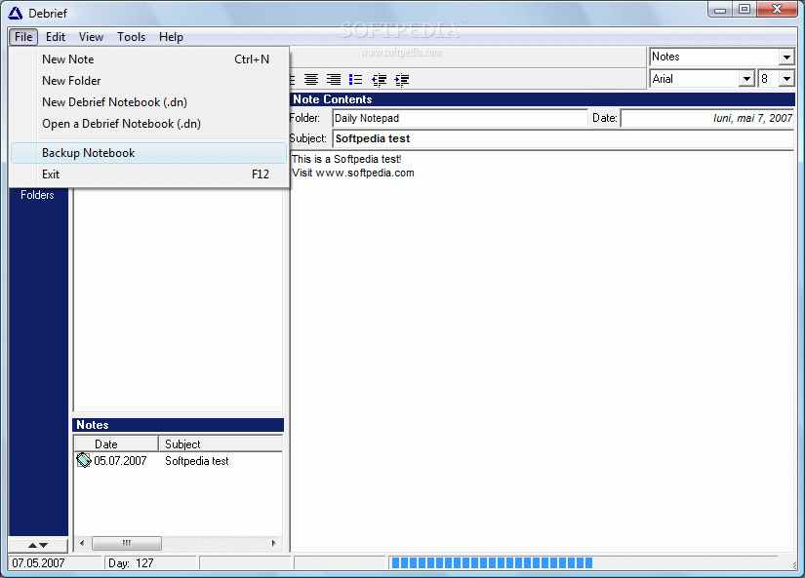Screen dimensions: 805x578
Task: Click the date cell 05.07.2007
Action: 120,461
